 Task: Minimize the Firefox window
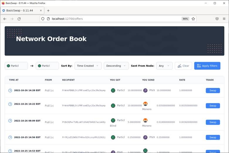[206, 3]
